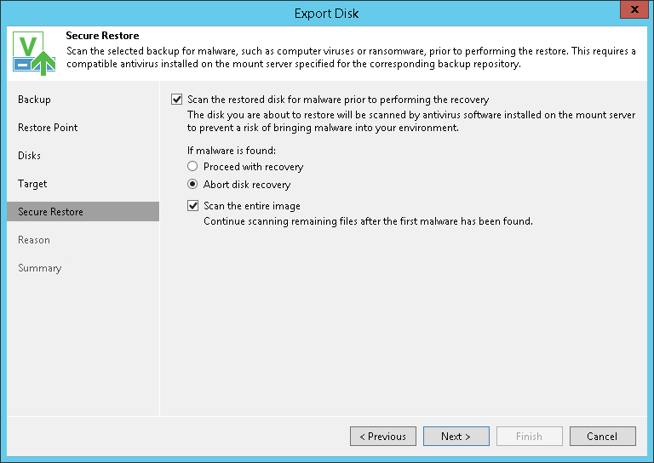Open the Reason step in sidebar
The width and height of the screenshot is (654, 463).
click(34, 240)
